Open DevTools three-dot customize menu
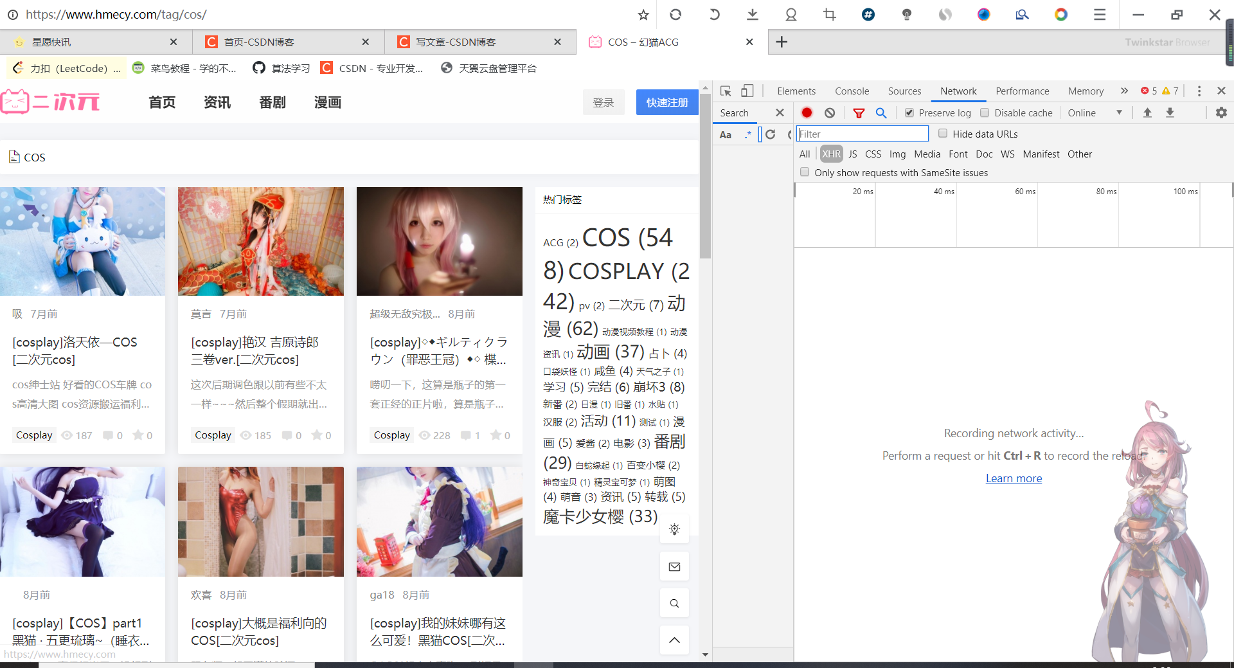The width and height of the screenshot is (1234, 668). [x=1199, y=91]
